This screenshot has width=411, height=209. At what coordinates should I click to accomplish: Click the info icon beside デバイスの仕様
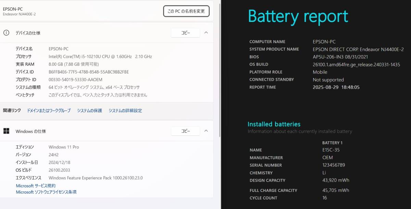coord(6,33)
